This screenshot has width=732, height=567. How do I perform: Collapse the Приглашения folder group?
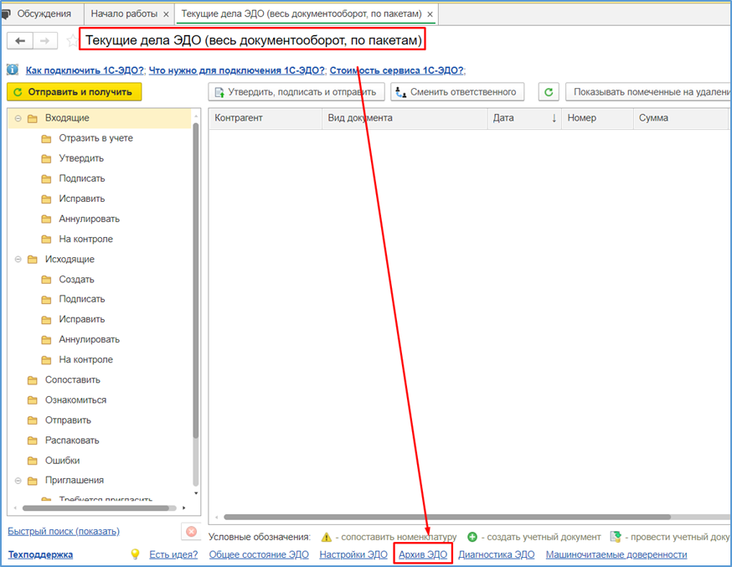pyautogui.click(x=18, y=481)
